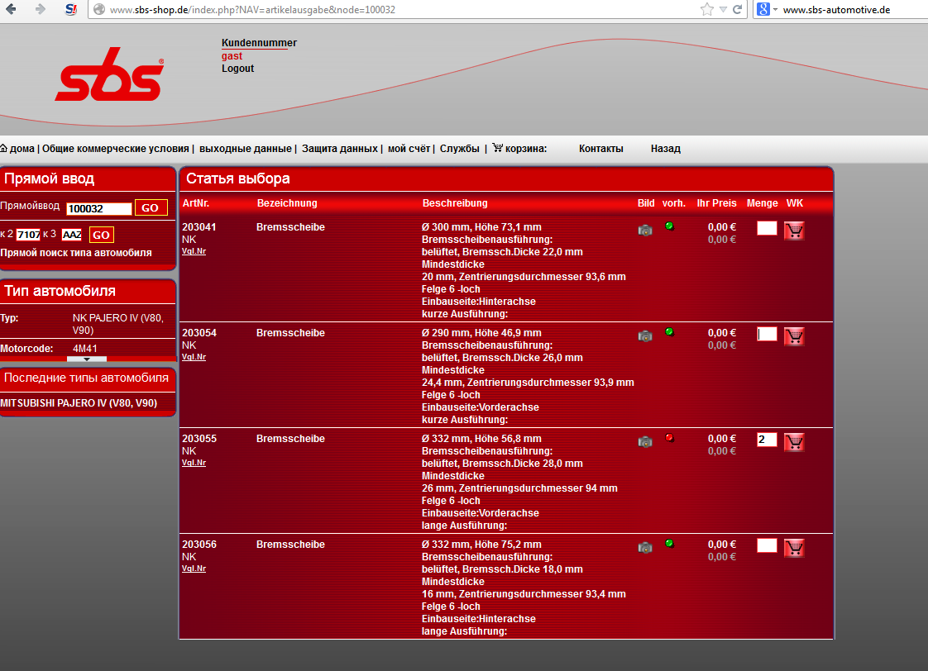Add article 203041 to shopping cart
928x671 pixels.
[x=794, y=231]
